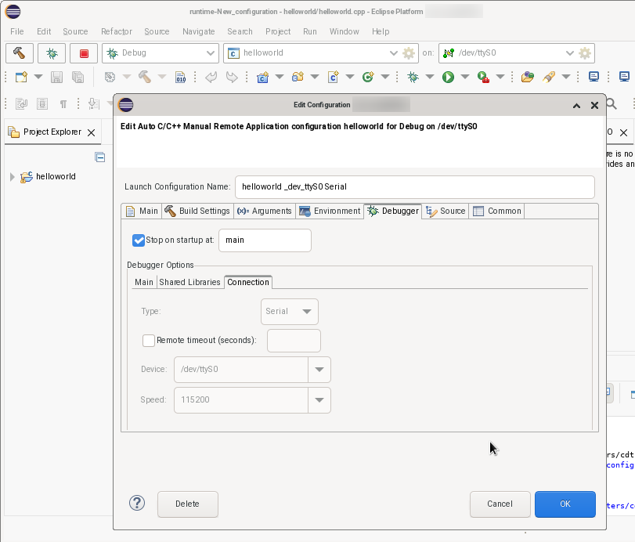
Task: Click the main breakpoint location input field
Action: coord(264,240)
